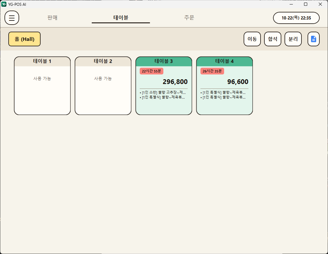Select the 테이블 3 header
The height and width of the screenshot is (254, 328).
click(x=164, y=61)
